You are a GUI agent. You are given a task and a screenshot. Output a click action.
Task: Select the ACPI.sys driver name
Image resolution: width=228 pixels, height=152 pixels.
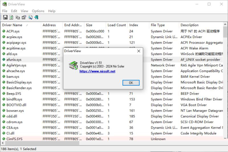tap(13, 31)
